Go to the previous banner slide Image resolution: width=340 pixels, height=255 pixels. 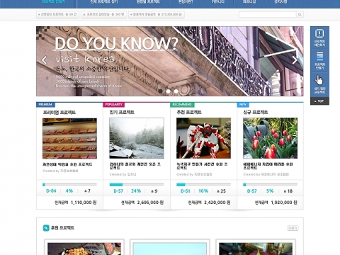tap(44, 60)
